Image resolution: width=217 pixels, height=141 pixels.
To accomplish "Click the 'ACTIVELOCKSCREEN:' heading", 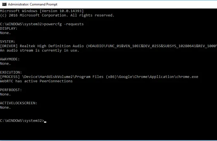I will 19,103.
